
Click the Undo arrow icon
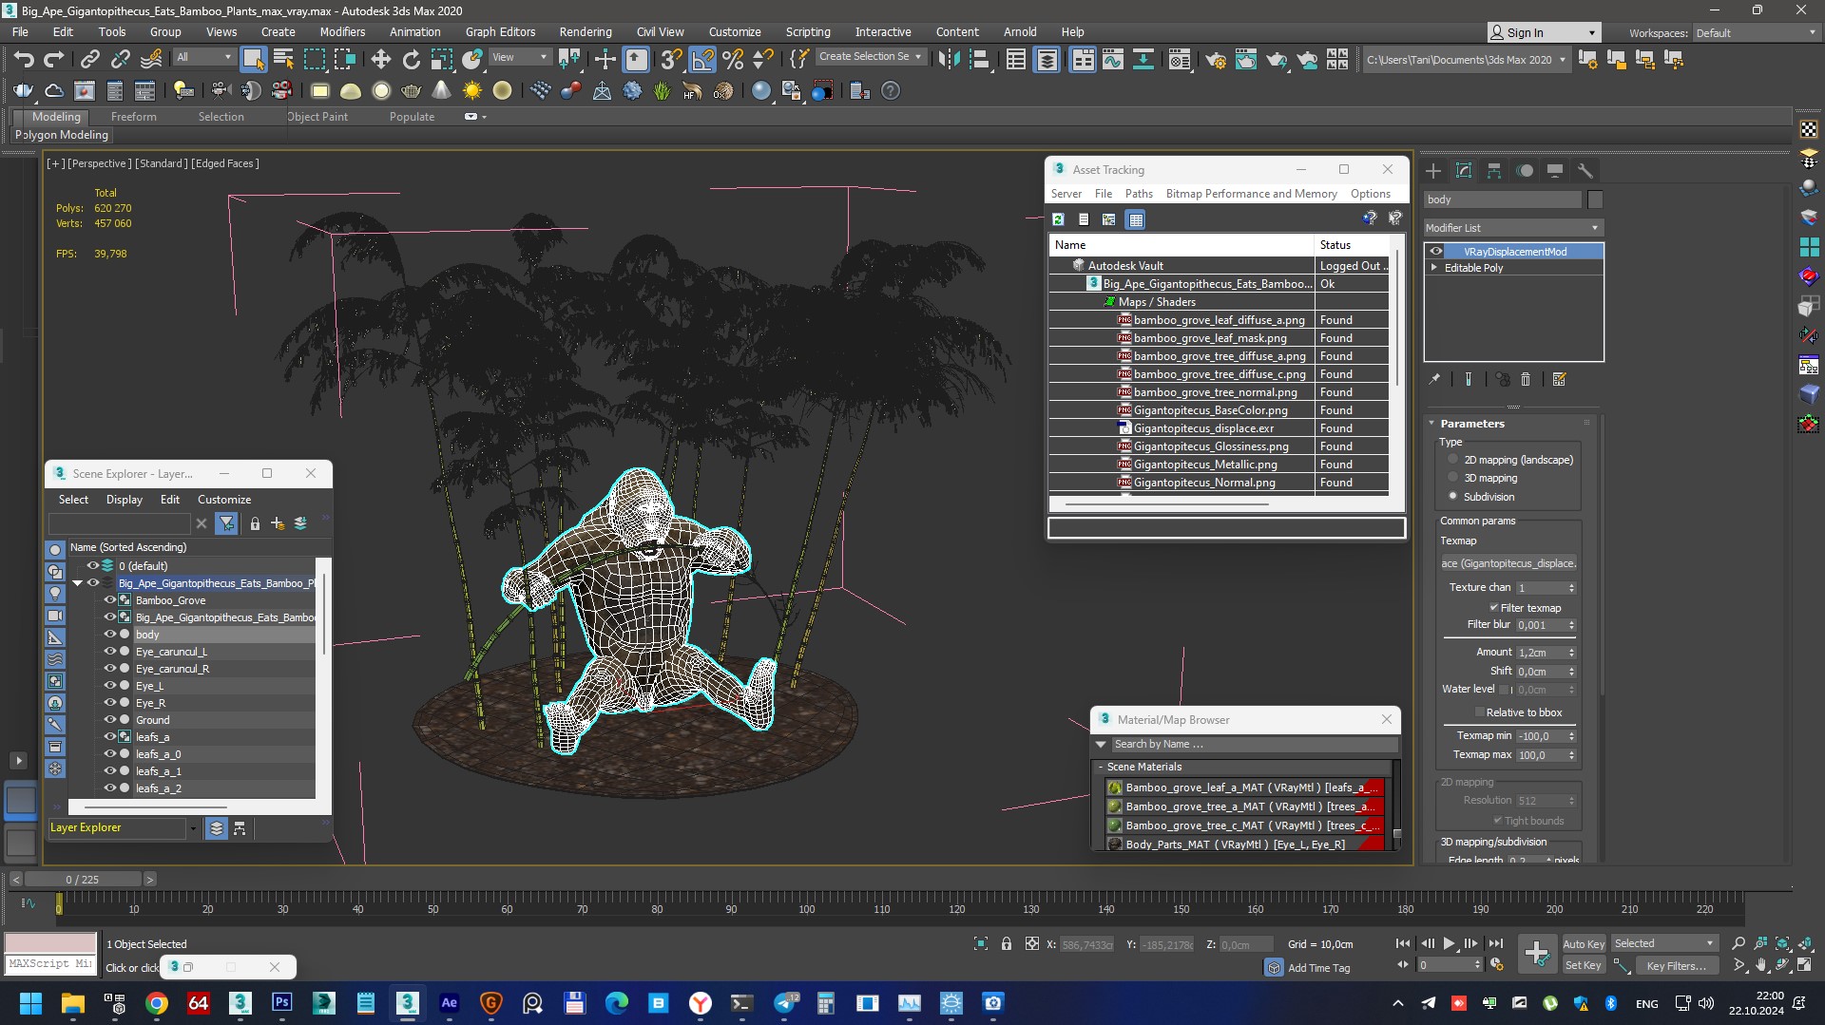click(x=23, y=59)
